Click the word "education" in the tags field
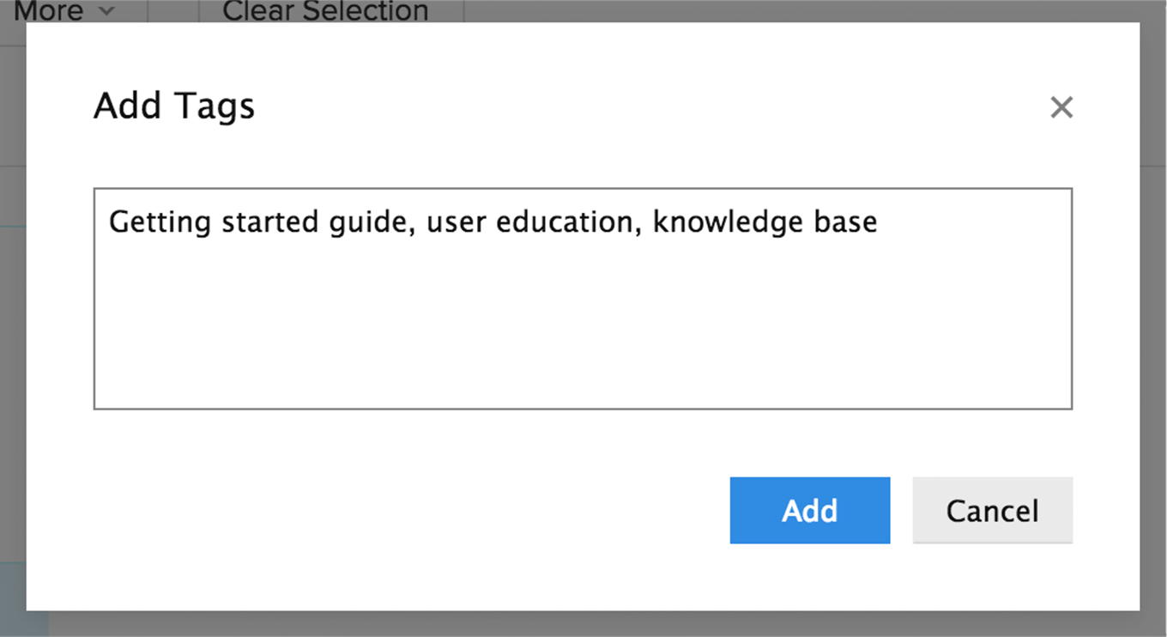The image size is (1167, 637). coord(566,222)
